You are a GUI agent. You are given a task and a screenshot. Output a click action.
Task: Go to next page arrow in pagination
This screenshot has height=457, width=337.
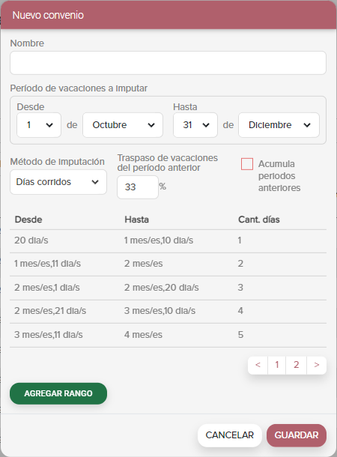tap(317, 365)
